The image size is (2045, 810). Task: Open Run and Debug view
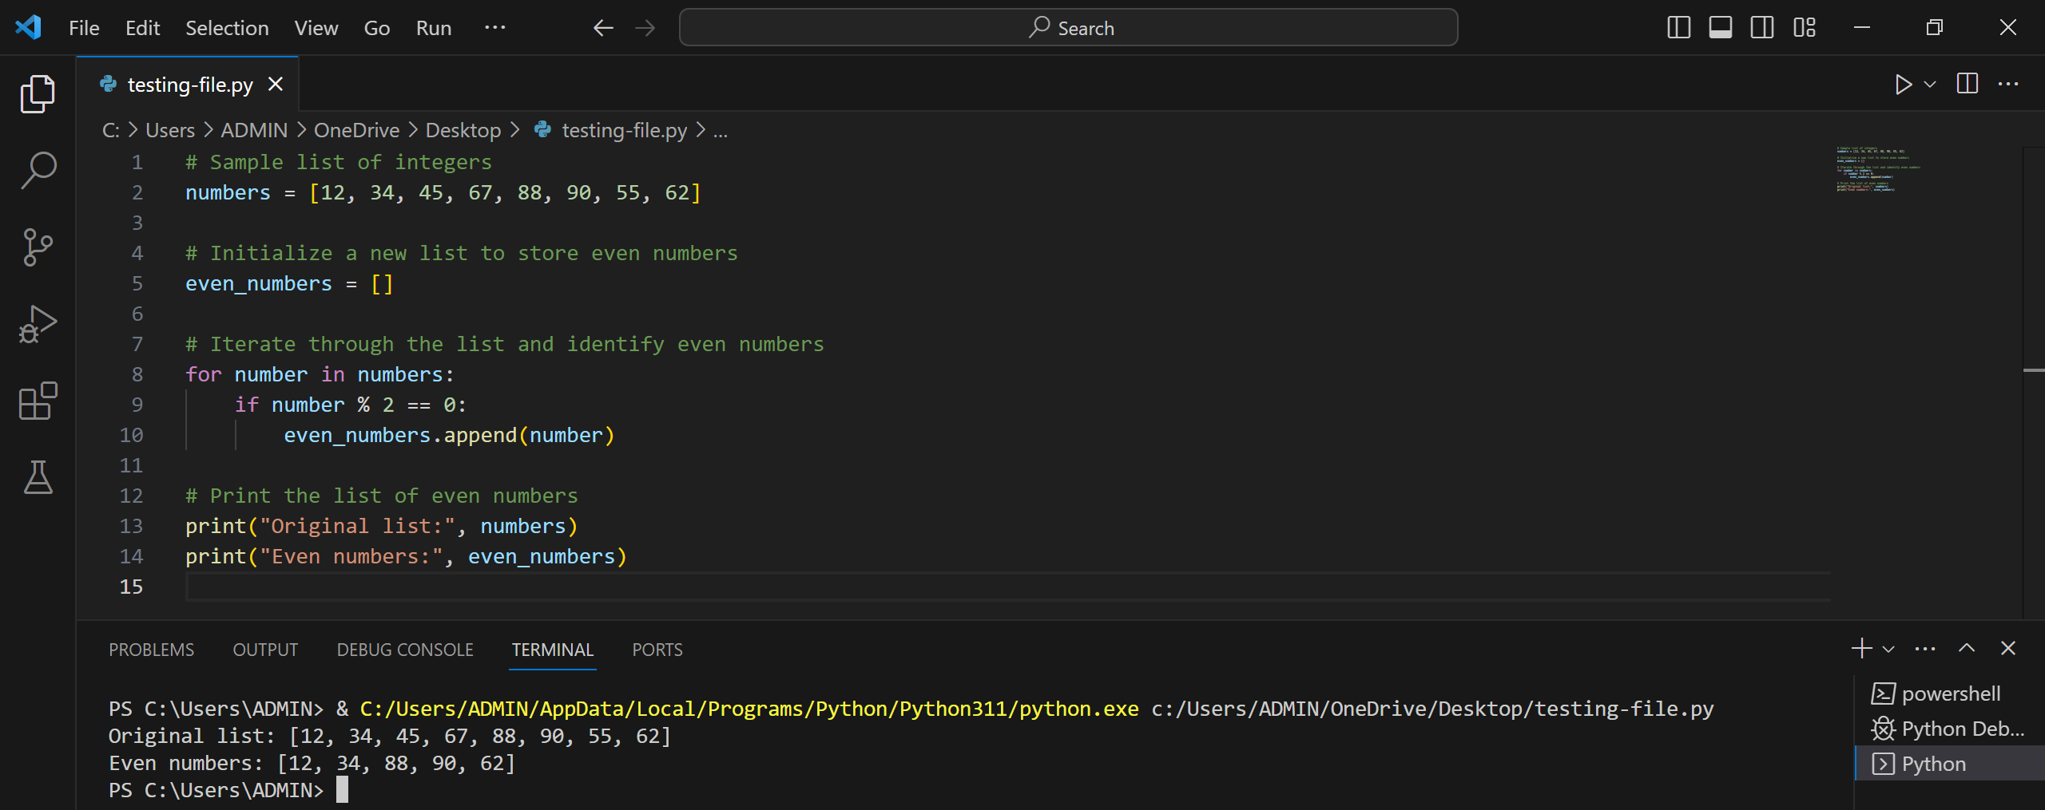pyautogui.click(x=38, y=324)
